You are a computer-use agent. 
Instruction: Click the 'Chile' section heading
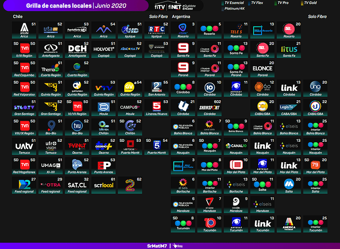18,17
